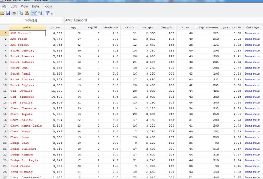Click the gear_ratio cell 3.54
This screenshot has width=263, height=179.
(232, 143)
